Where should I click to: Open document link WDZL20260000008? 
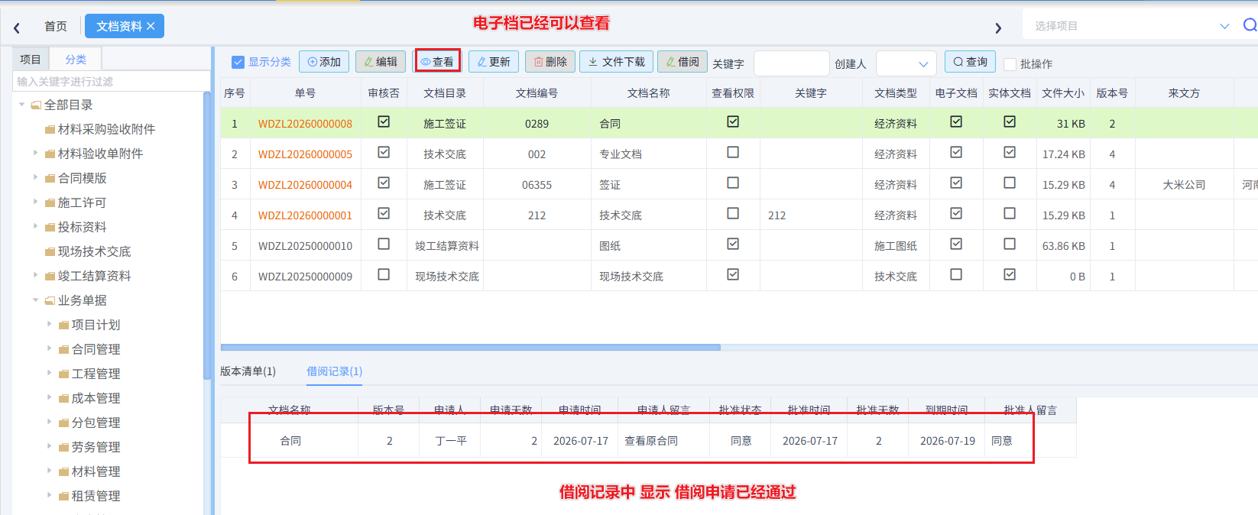click(305, 124)
